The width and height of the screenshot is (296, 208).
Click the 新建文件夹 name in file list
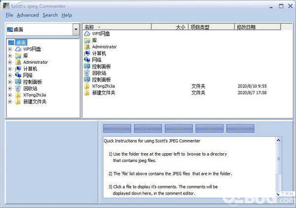click(x=104, y=93)
